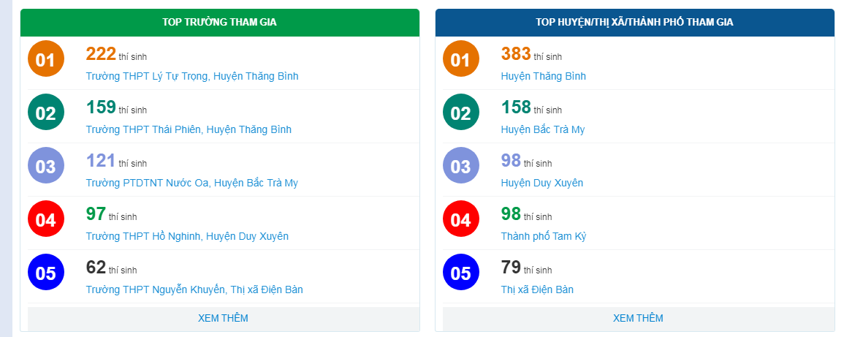Expand schools list with XEM THÊM
This screenshot has width=844, height=337.
click(224, 318)
